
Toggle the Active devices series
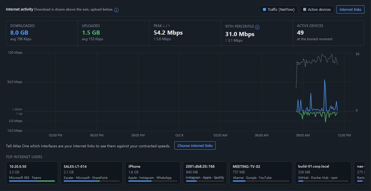tap(317, 9)
